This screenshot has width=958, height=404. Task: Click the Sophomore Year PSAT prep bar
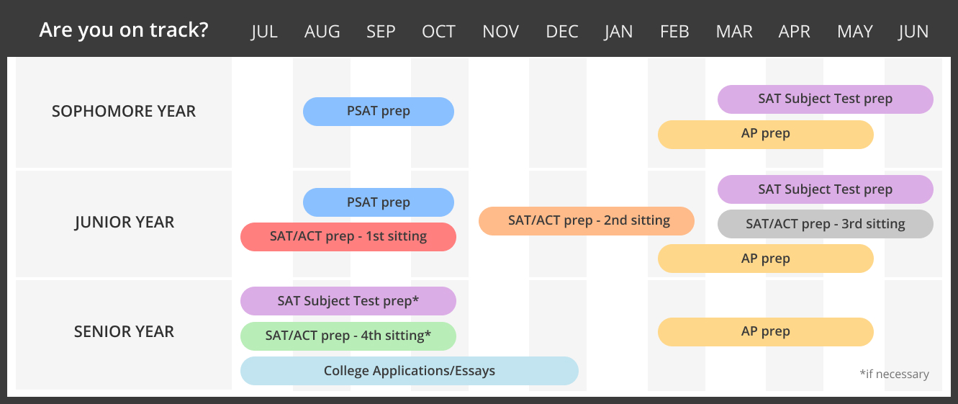[x=379, y=112]
